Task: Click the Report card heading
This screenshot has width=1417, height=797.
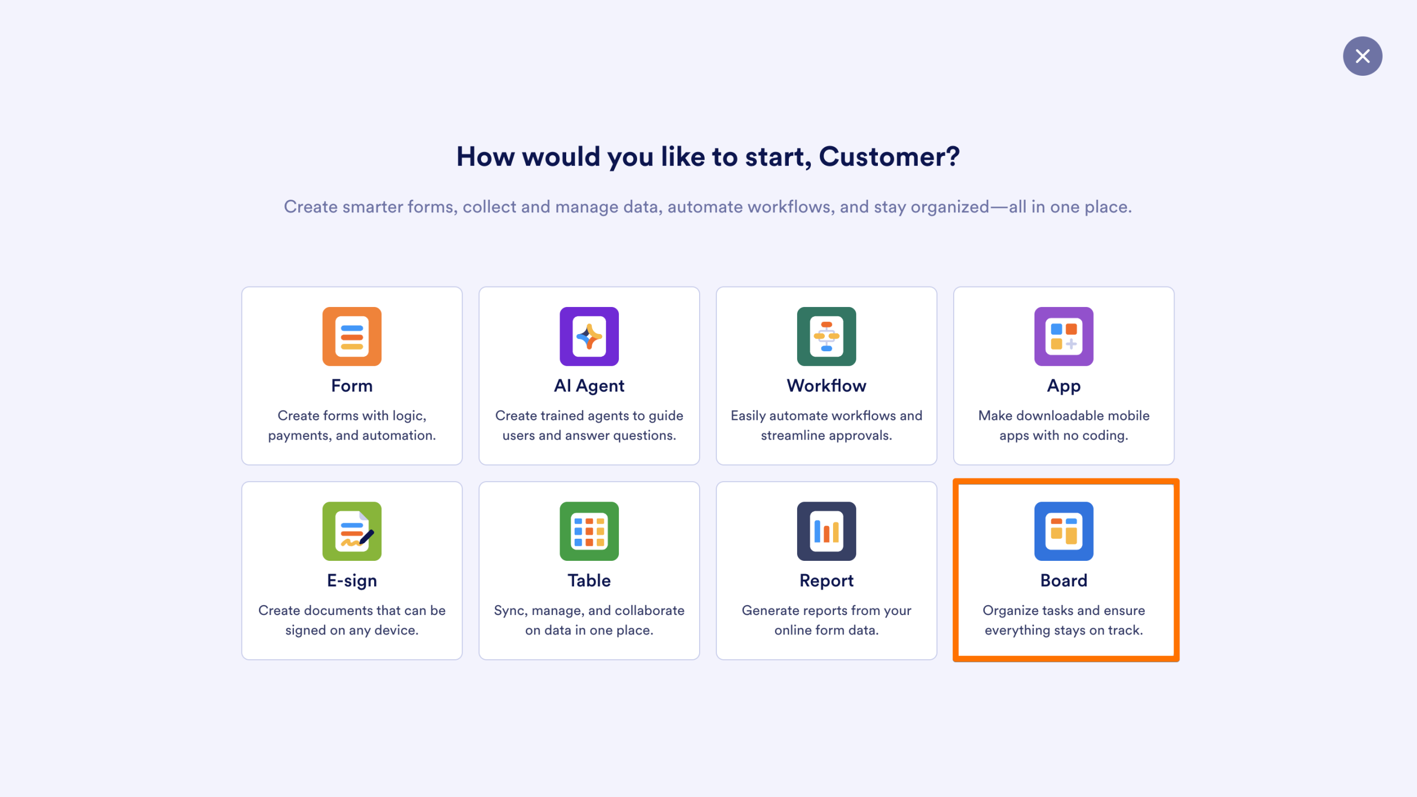Action: 826,580
